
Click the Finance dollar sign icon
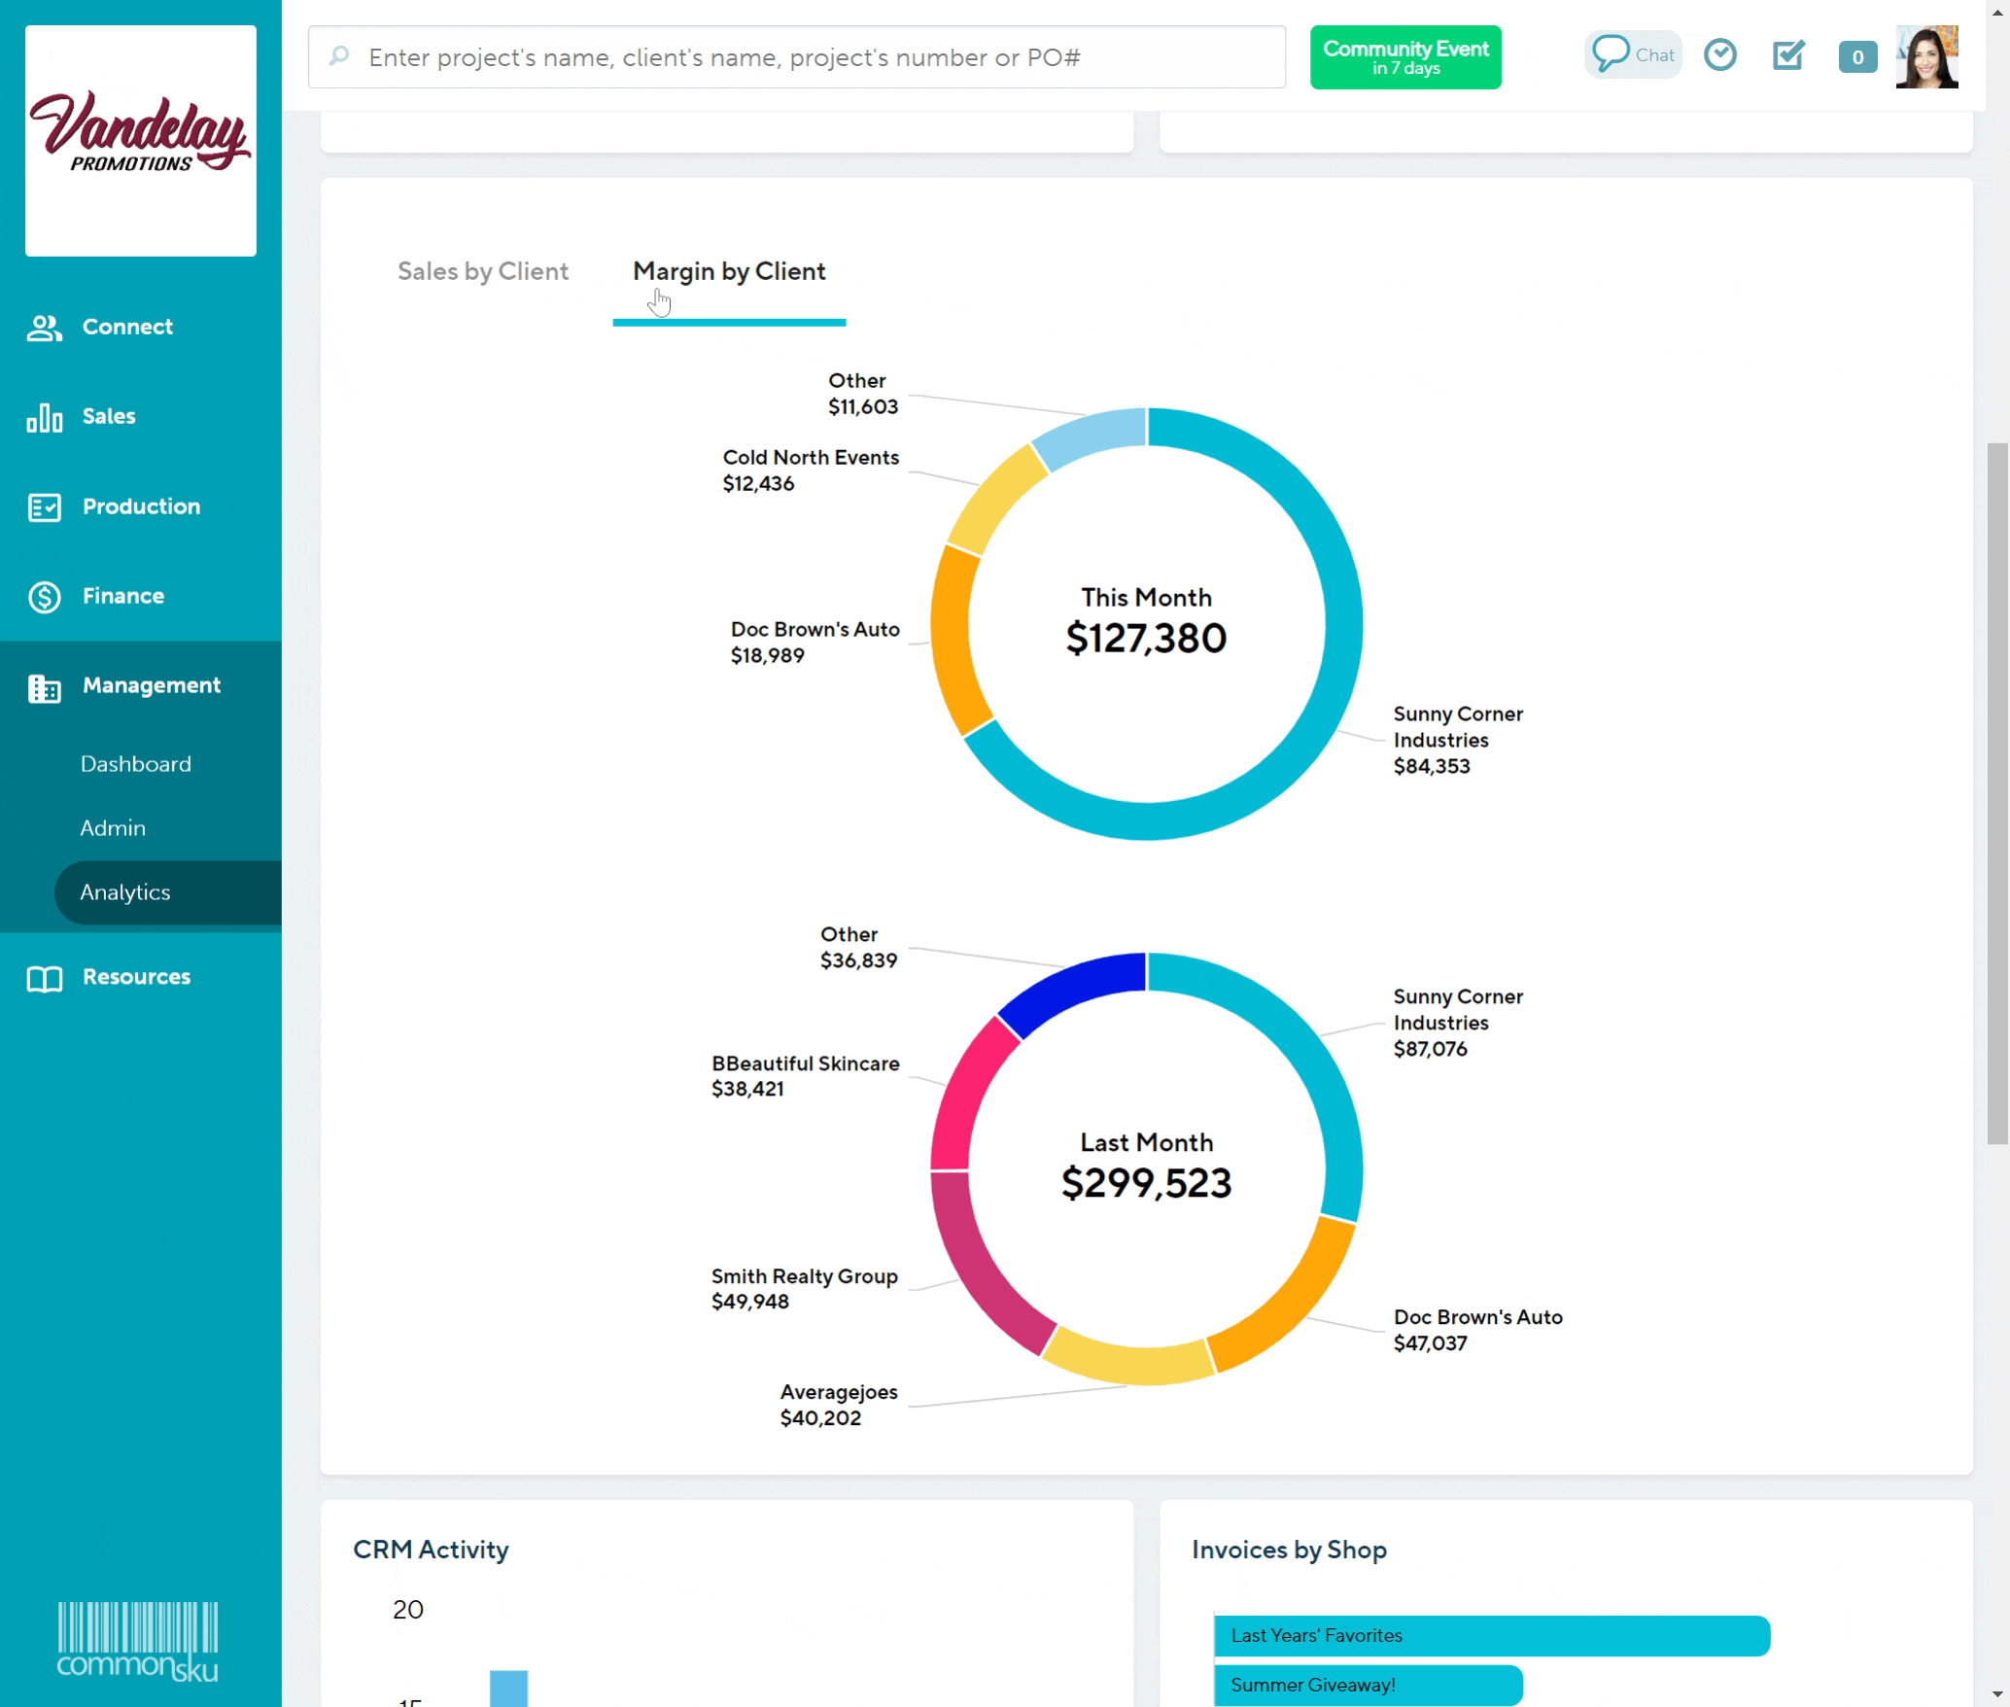(44, 597)
